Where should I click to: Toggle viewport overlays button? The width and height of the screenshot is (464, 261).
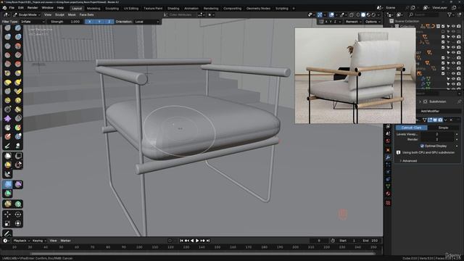click(x=332, y=14)
